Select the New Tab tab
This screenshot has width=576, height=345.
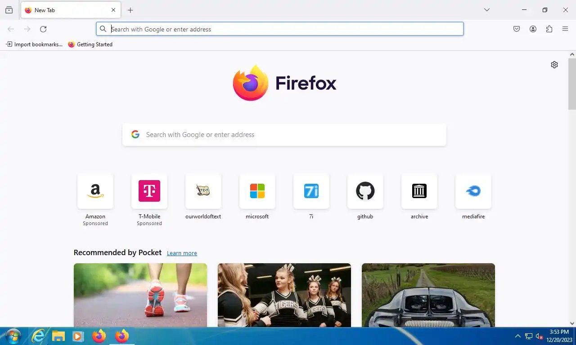pos(70,10)
